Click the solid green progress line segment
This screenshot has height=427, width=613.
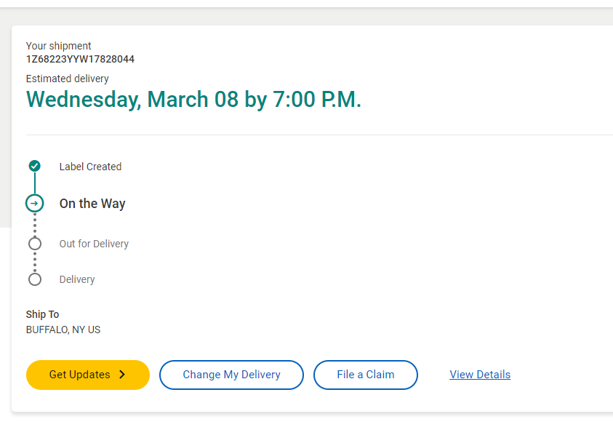click(x=34, y=183)
